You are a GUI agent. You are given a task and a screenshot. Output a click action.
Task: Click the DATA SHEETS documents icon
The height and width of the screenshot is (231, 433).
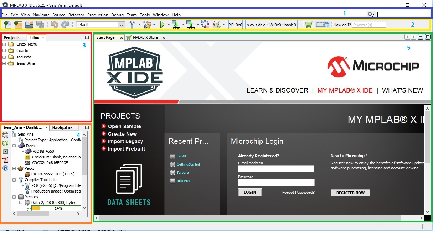click(x=129, y=179)
